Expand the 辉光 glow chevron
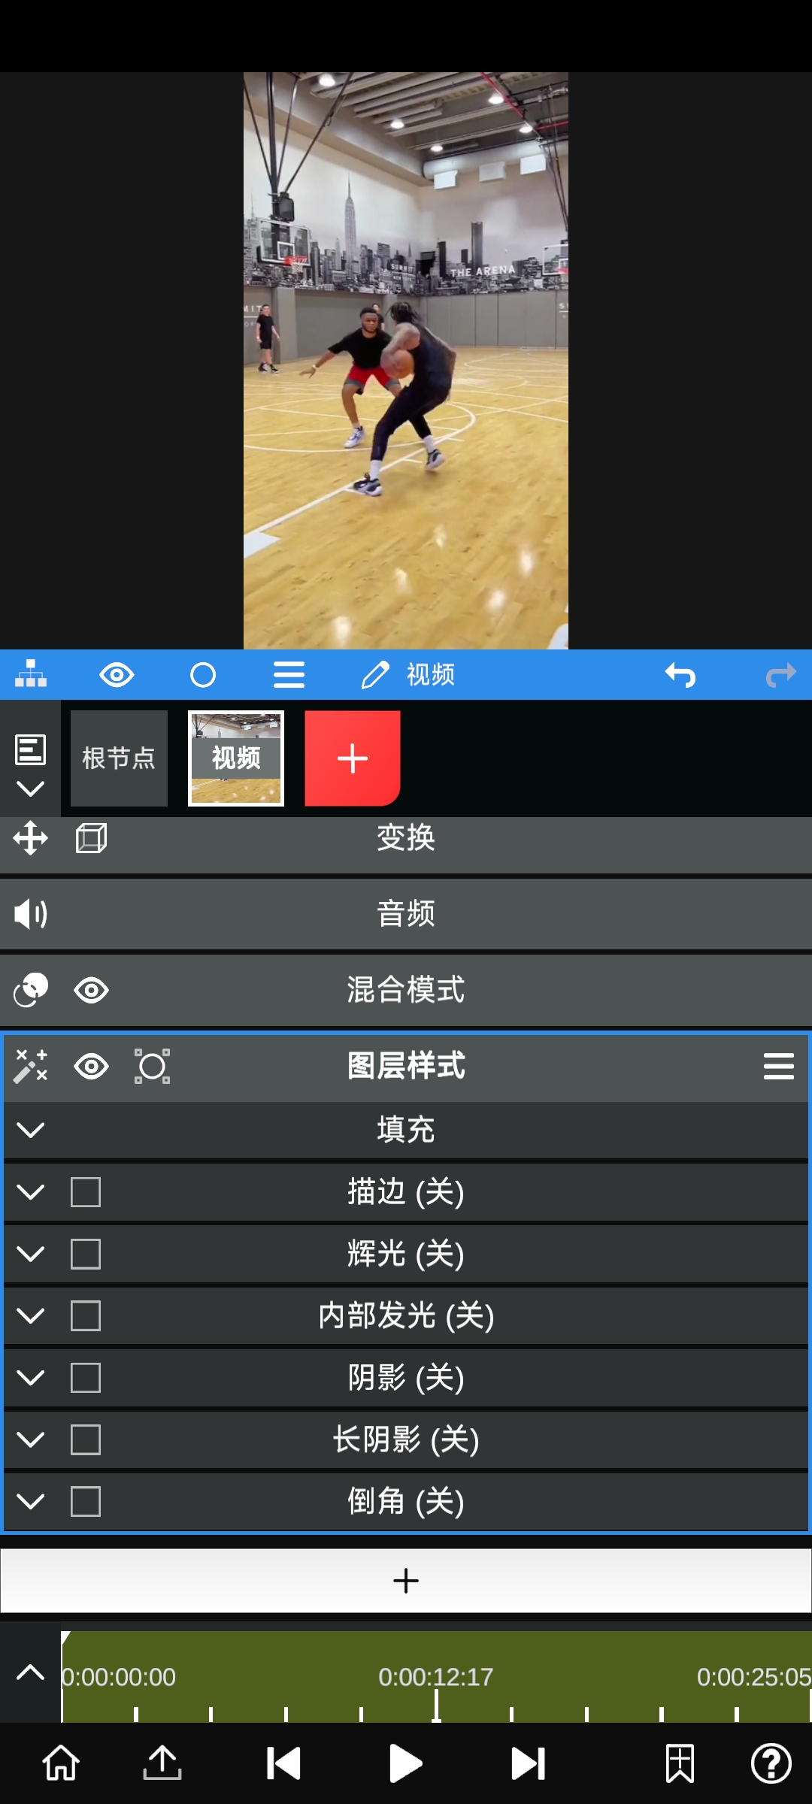The width and height of the screenshot is (812, 1804). pos(30,1254)
